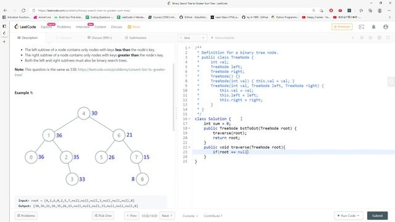The width and height of the screenshot is (395, 222).
Task: Collapse code fold at line 16
Action: [x=189, y=119]
